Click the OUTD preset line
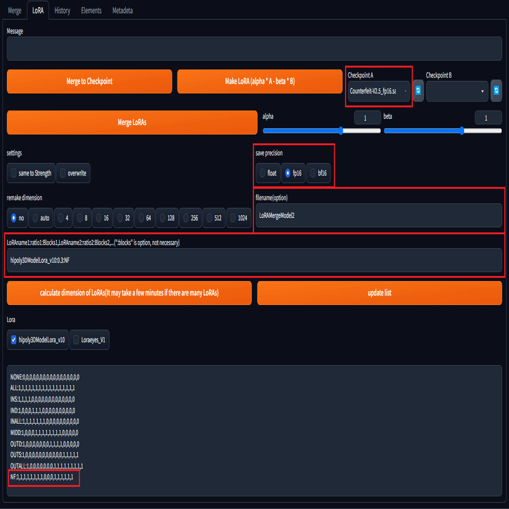 click(45, 444)
